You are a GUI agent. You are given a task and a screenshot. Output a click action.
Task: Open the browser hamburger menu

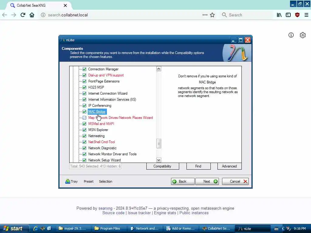point(306,15)
